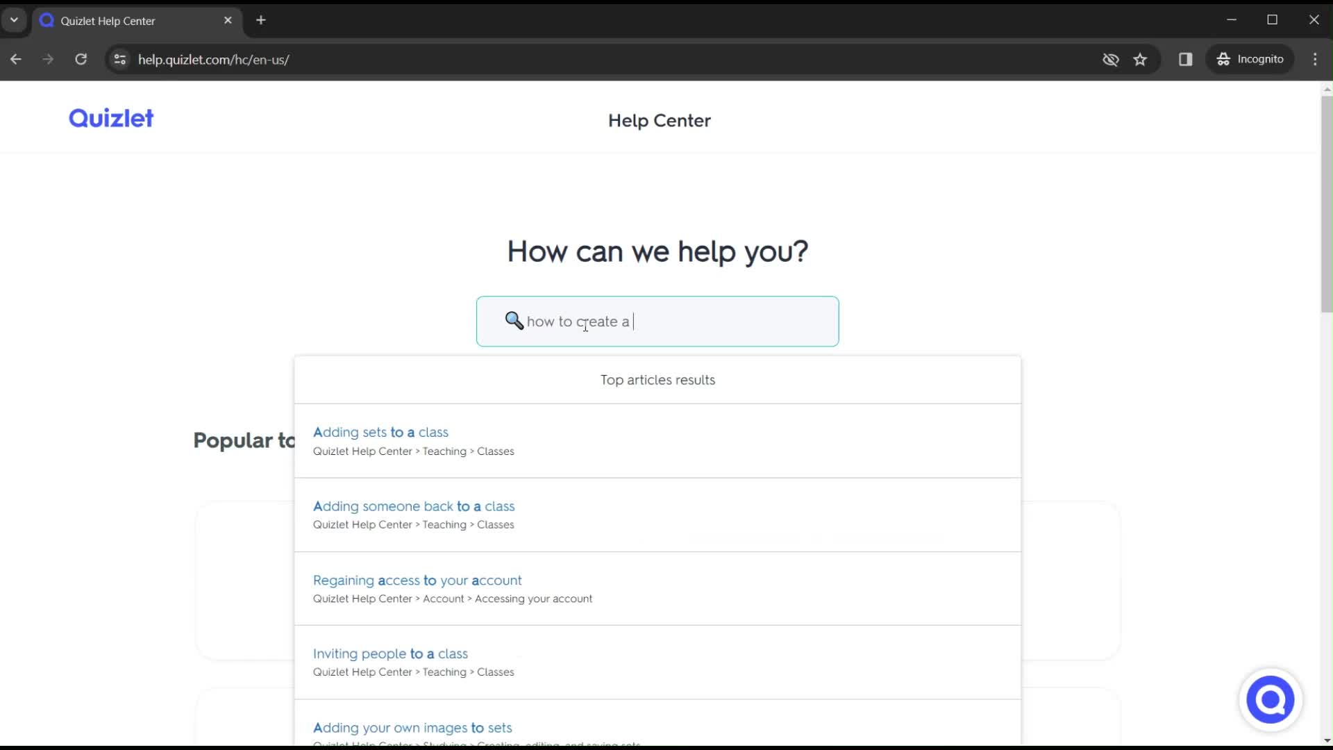Open the browser side panel
Screen dimensions: 1333x750
[1186, 59]
